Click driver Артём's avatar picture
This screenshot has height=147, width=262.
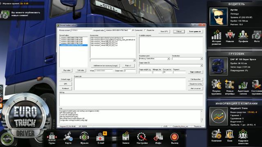[x=219, y=17]
